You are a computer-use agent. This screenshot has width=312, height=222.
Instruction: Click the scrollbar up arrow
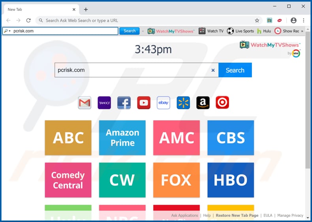[308, 30]
